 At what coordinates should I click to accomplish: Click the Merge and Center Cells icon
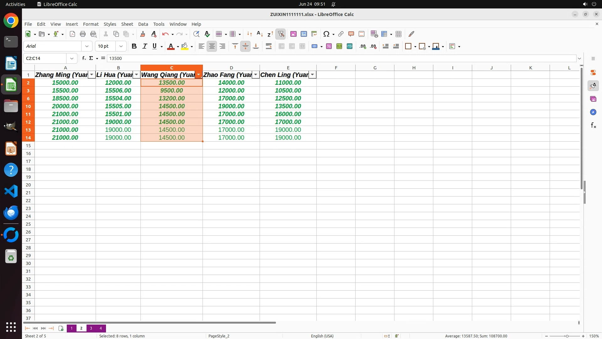[281, 46]
